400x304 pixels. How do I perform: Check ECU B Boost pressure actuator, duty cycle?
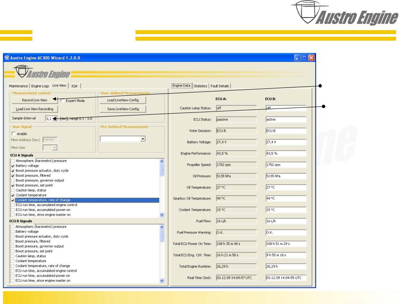click(x=13, y=237)
